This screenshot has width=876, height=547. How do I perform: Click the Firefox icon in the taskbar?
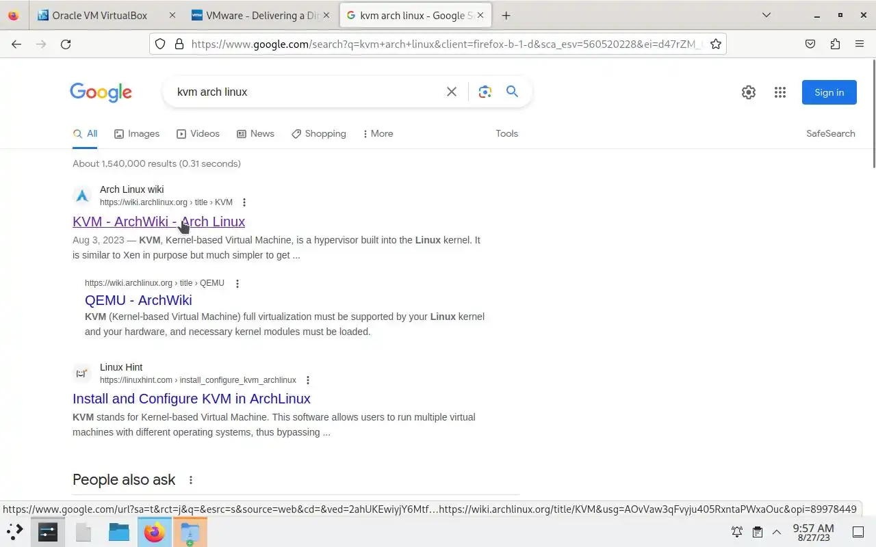(155, 531)
